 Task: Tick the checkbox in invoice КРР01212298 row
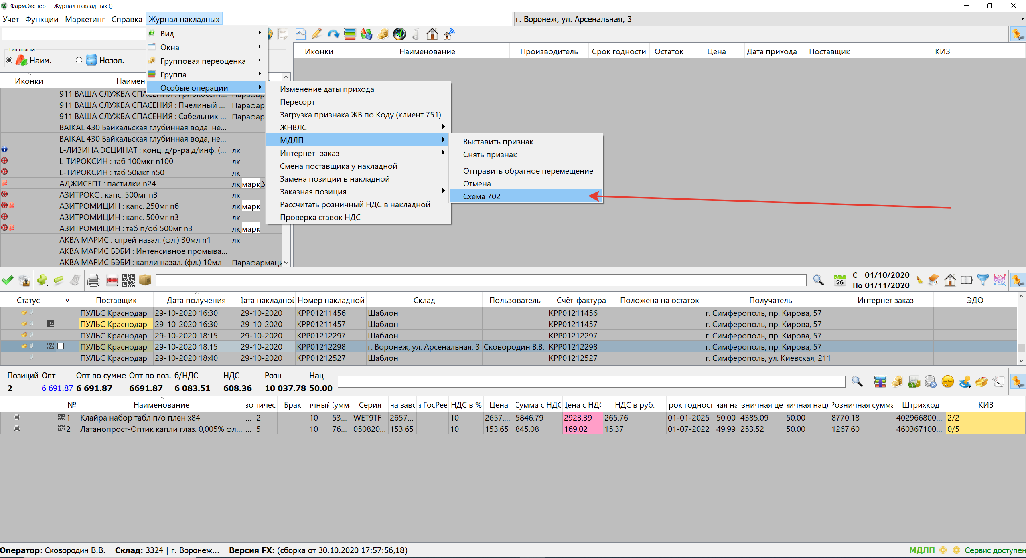(61, 346)
